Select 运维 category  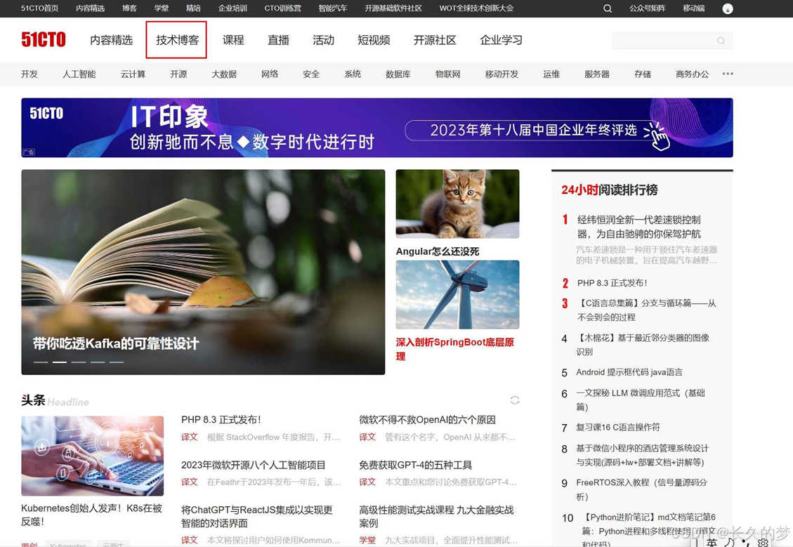tap(551, 74)
